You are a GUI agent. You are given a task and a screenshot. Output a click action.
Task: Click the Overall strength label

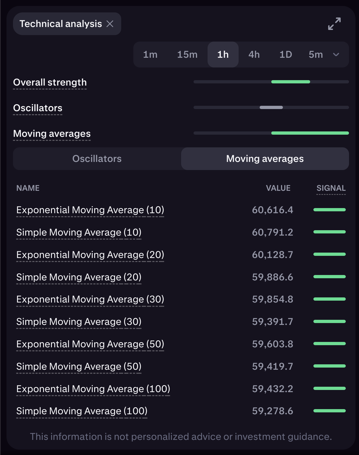(50, 82)
